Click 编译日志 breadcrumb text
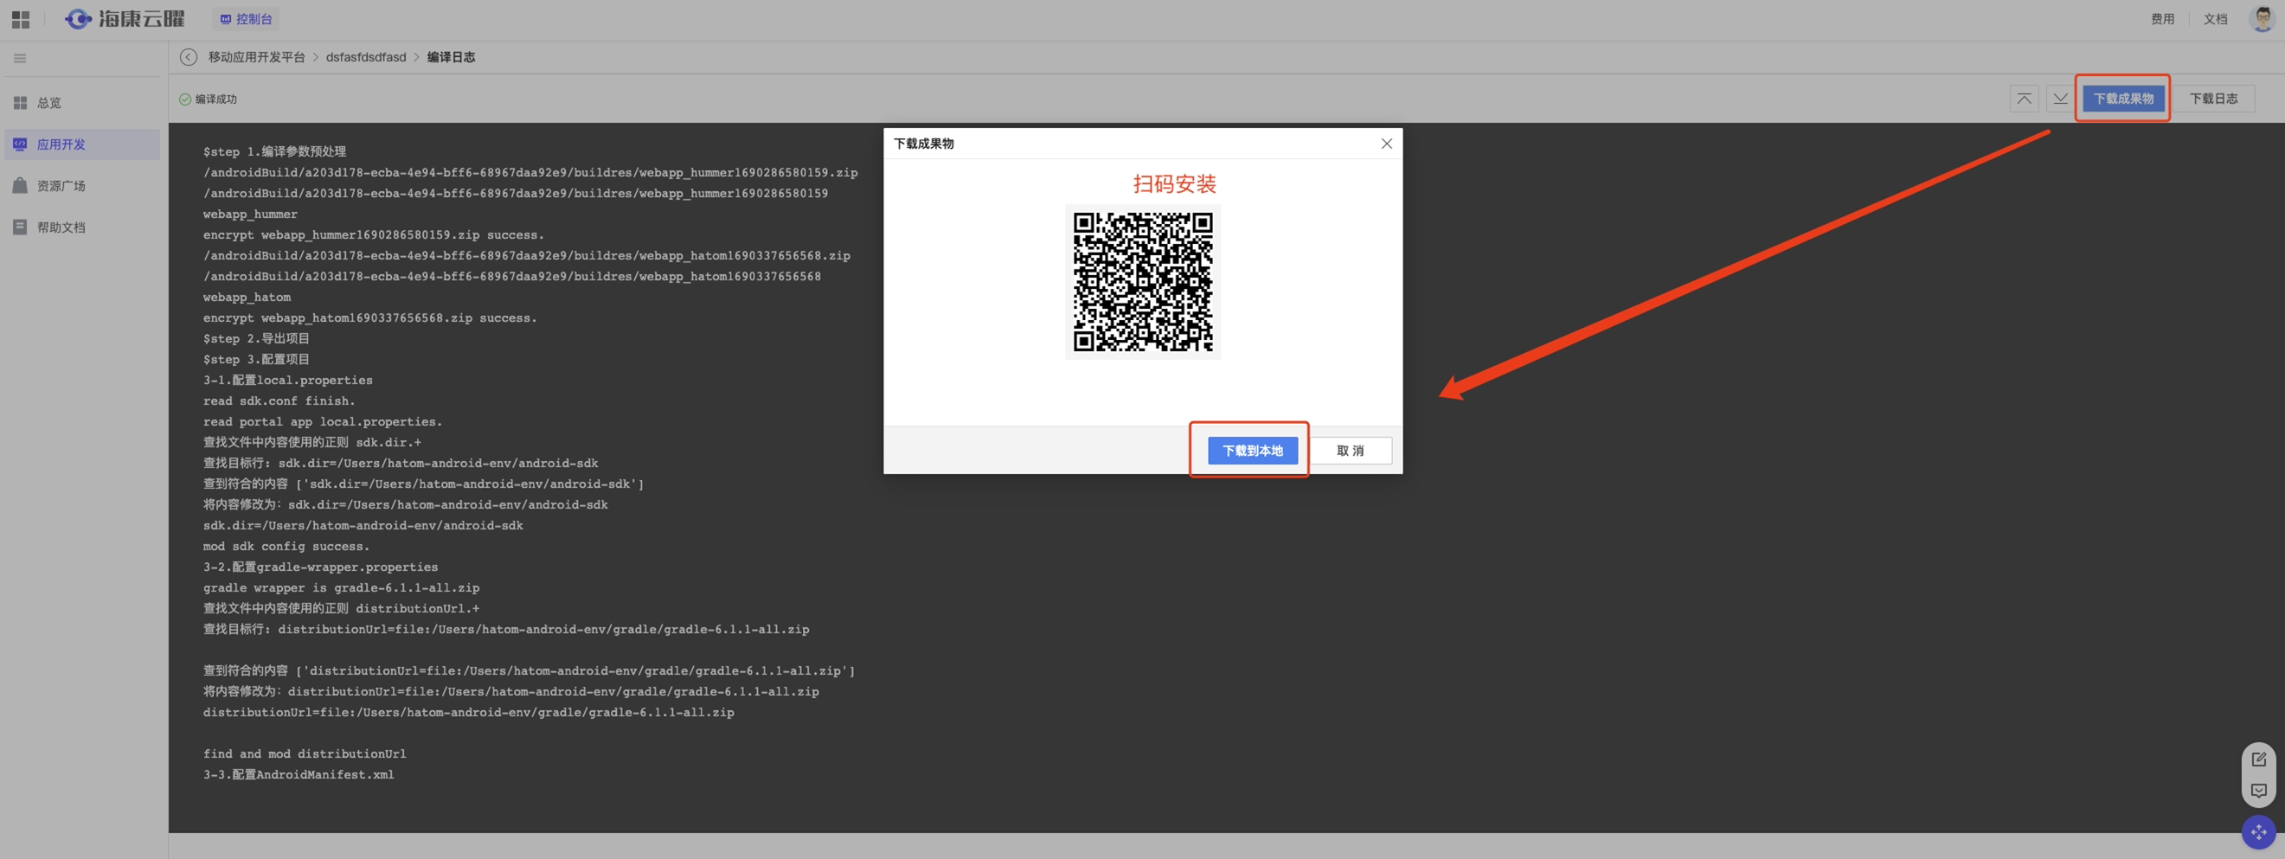 (451, 57)
